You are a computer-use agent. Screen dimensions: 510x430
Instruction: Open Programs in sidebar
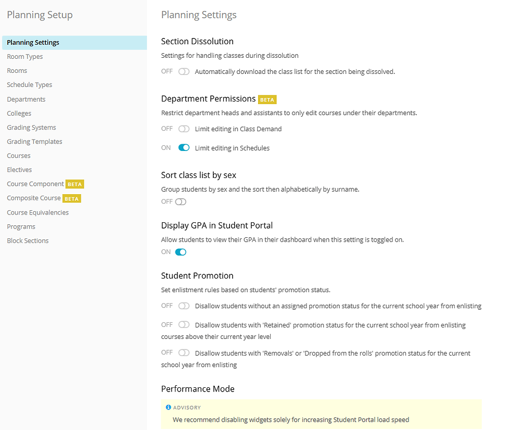point(21,226)
